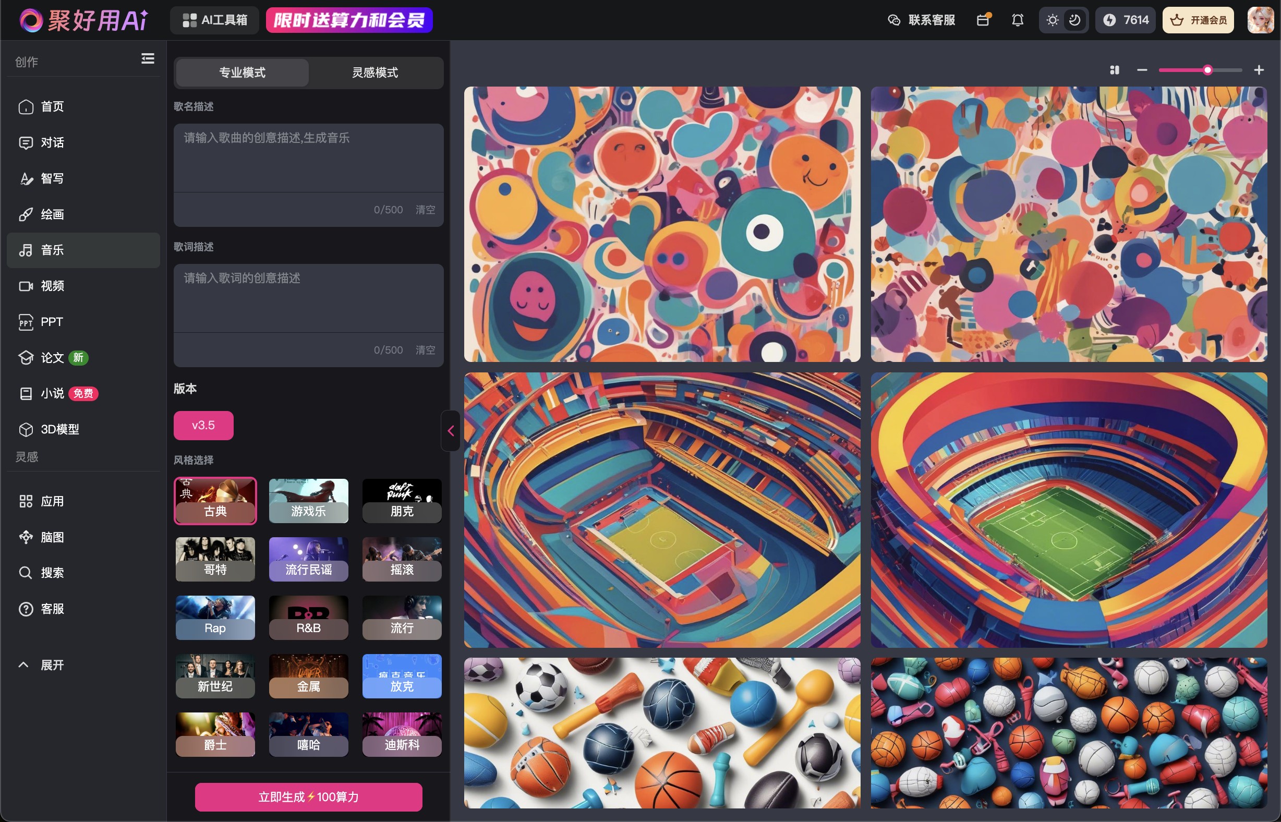Screen dimensions: 1281x822
Task: Select the v3.5 version option
Action: 203,426
